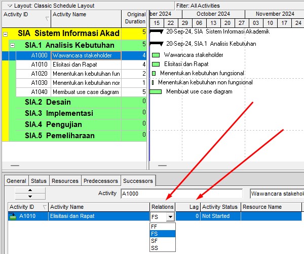Click the October 2024 timescale header
304x254 pixels.
[213, 14]
